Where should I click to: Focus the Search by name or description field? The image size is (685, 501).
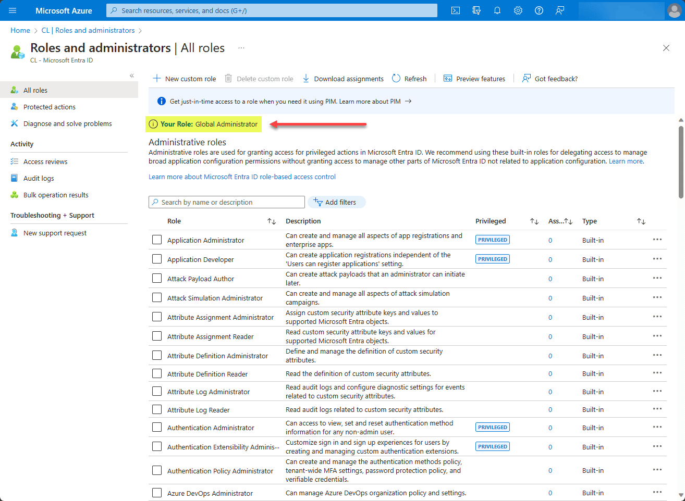[x=227, y=202]
